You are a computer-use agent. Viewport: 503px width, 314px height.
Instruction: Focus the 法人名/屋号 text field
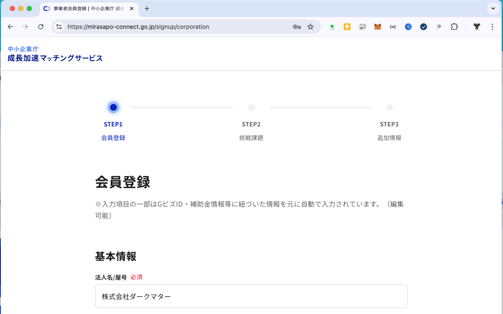251,296
